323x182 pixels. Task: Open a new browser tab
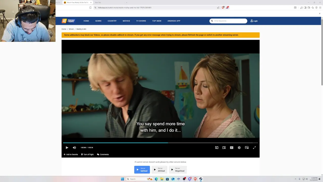click(x=127, y=3)
